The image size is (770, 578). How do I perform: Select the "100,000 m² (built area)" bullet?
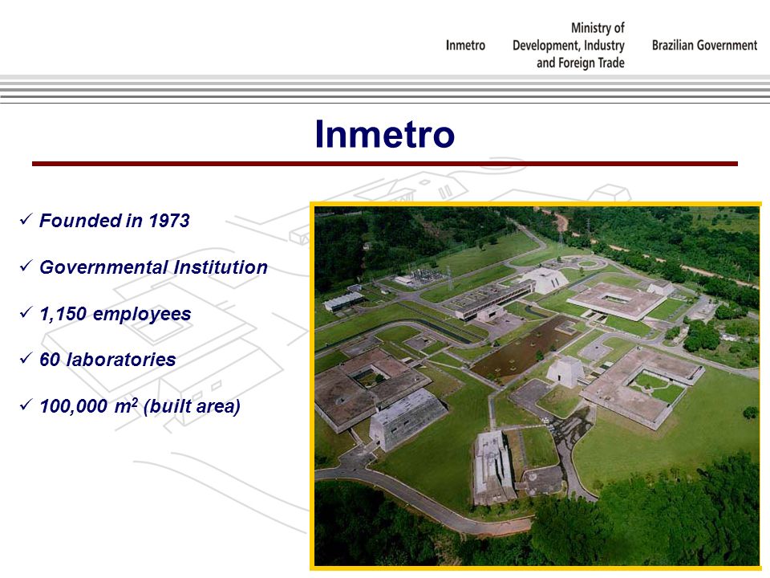pyautogui.click(x=140, y=406)
